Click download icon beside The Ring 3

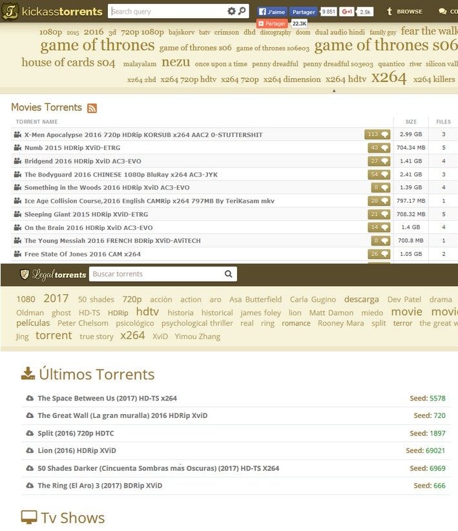[30, 485]
